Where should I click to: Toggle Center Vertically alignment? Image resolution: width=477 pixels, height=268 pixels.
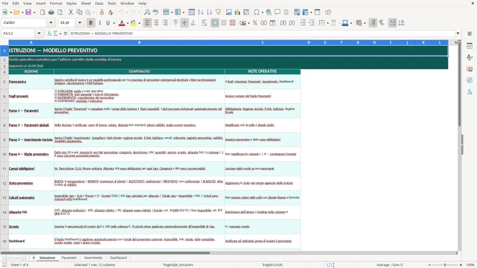pos(184,23)
